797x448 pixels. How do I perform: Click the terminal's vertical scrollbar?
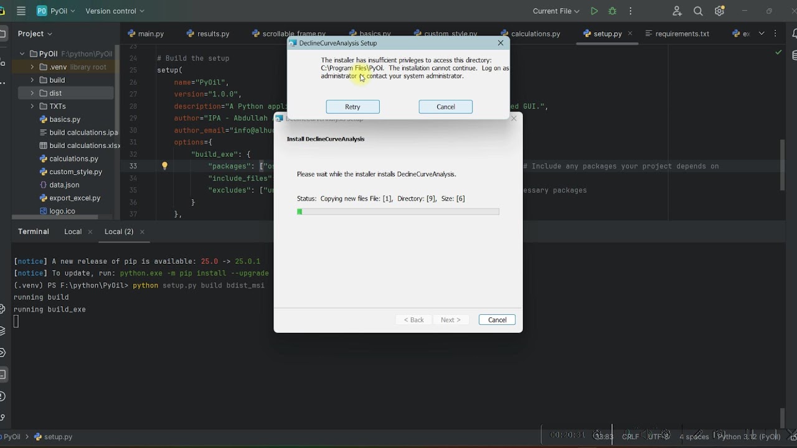click(783, 417)
